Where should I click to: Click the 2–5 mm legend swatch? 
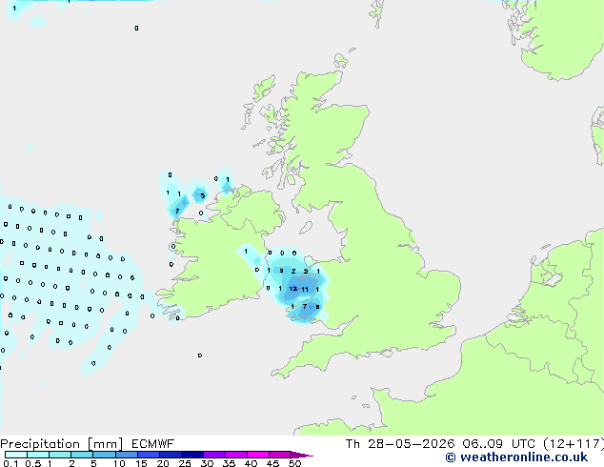click(x=82, y=455)
